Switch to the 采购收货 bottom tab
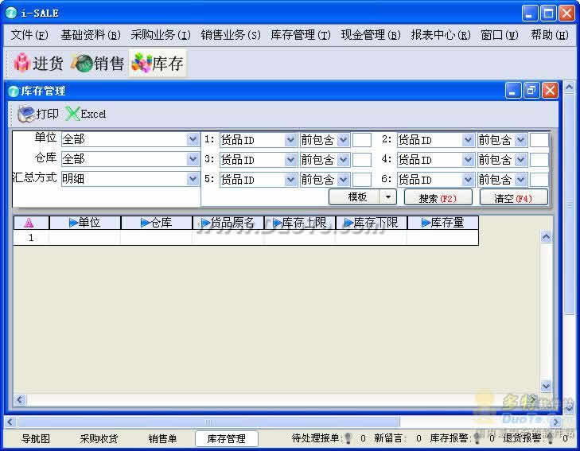Image resolution: width=580 pixels, height=451 pixels. pyautogui.click(x=99, y=438)
